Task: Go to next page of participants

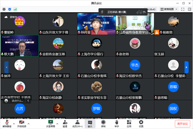Action: [x=186, y=67]
